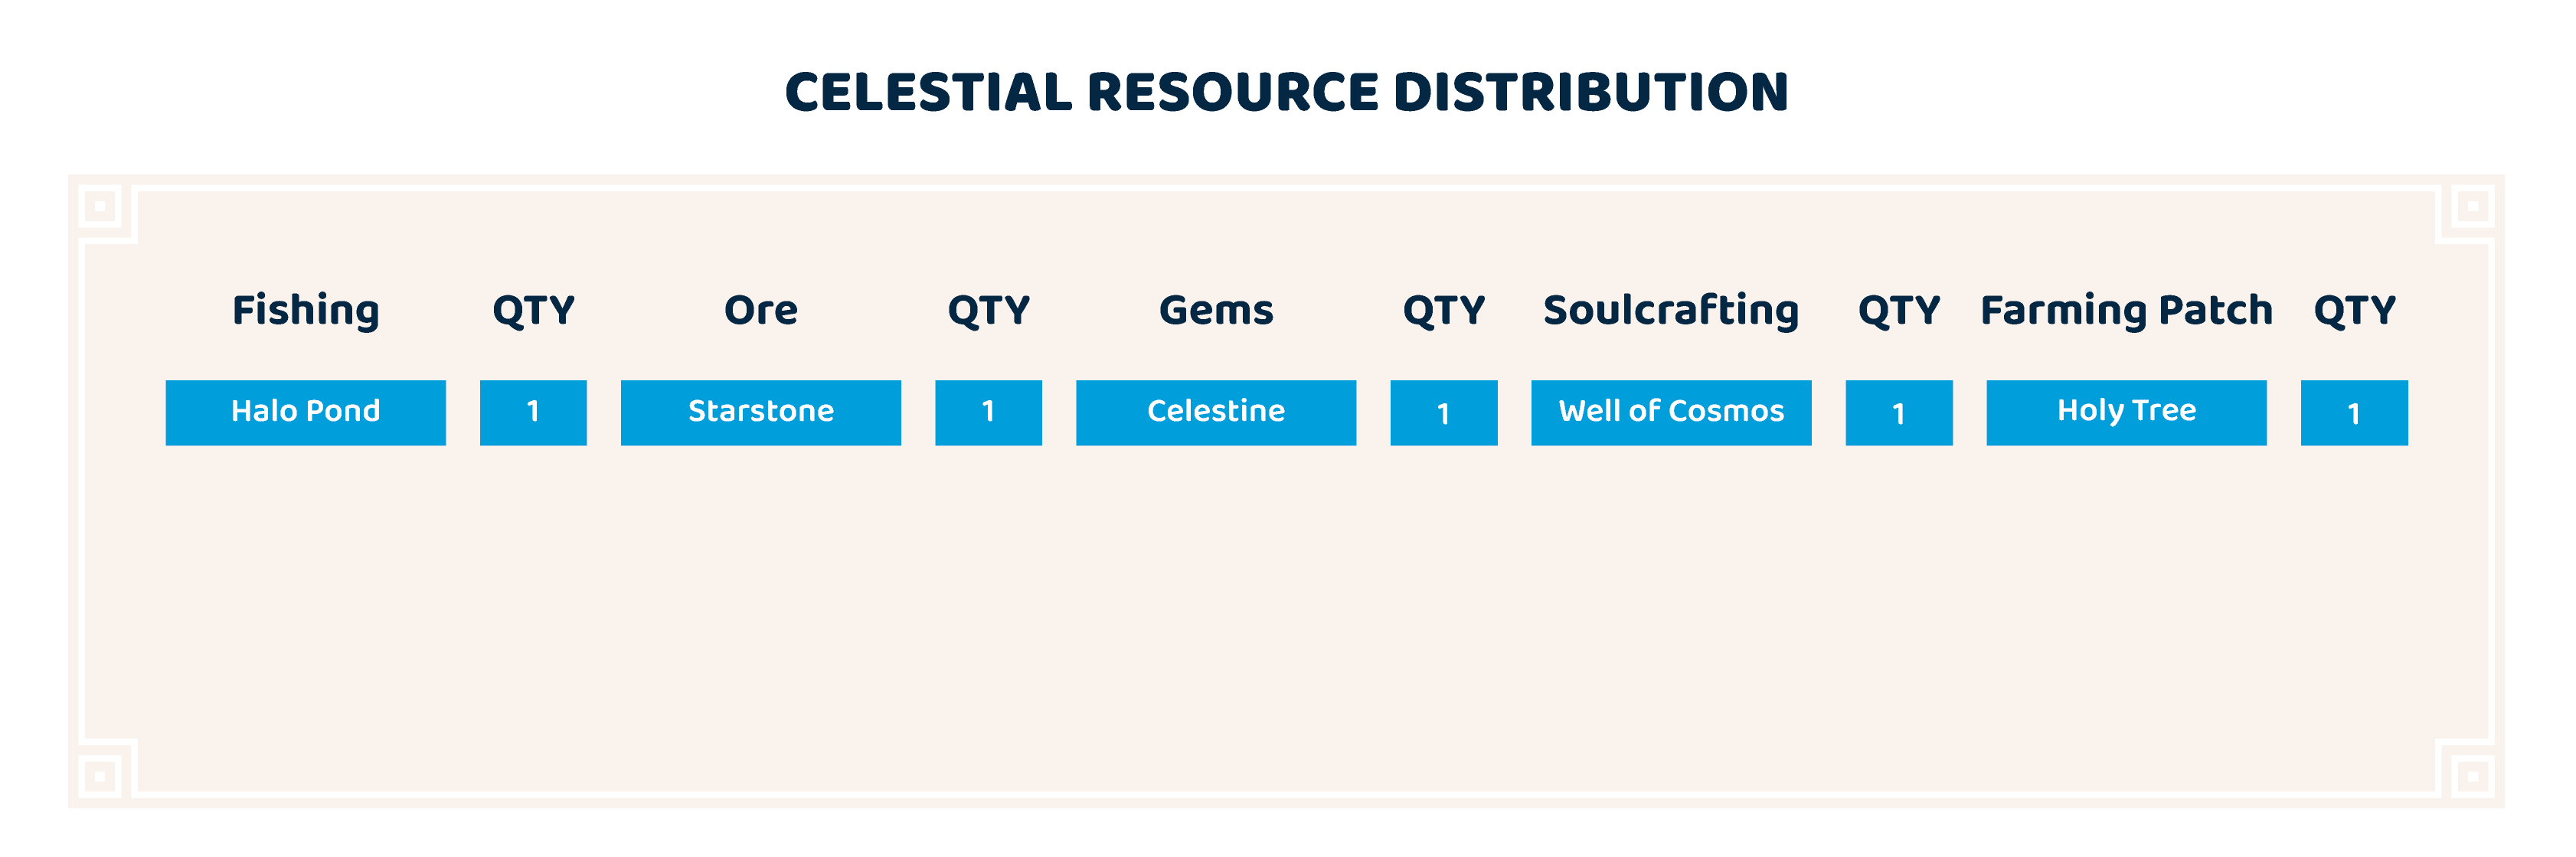Select the Starstone ore cell
Screen dimensions: 2576x857
coord(760,412)
